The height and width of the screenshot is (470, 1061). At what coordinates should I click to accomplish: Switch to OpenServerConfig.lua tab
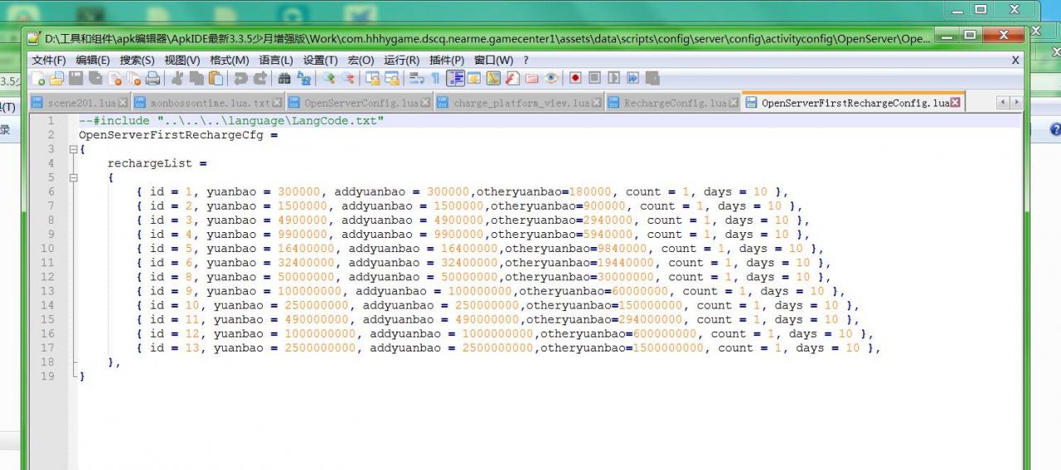coord(361,103)
